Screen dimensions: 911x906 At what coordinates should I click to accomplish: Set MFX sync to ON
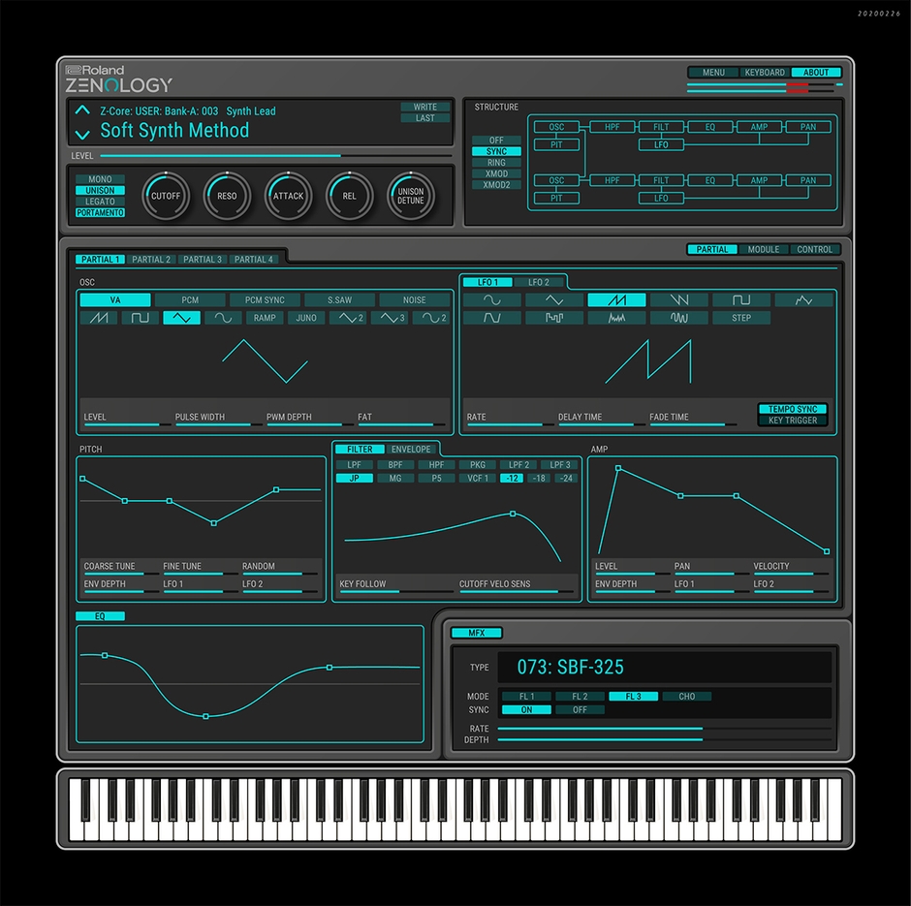pyautogui.click(x=526, y=709)
